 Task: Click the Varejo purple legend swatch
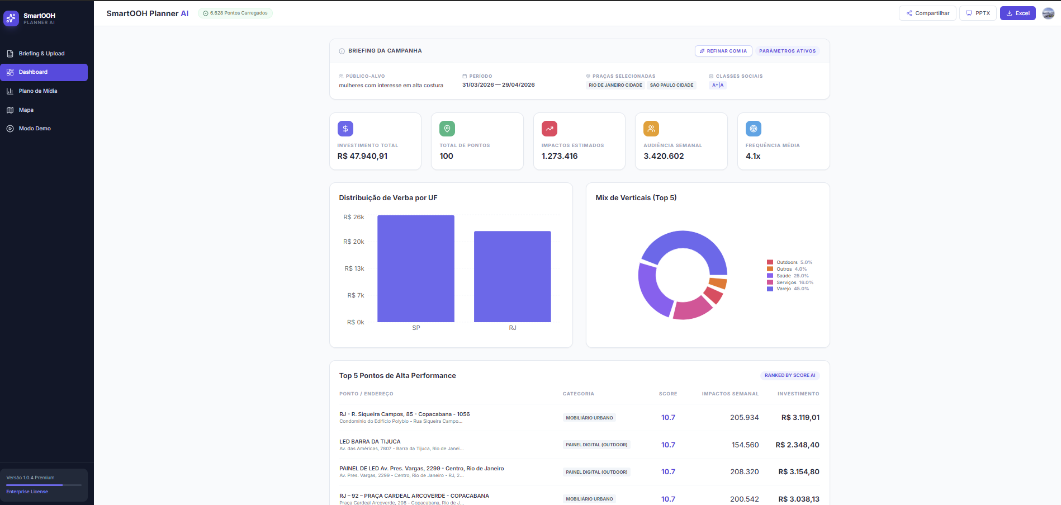(770, 289)
